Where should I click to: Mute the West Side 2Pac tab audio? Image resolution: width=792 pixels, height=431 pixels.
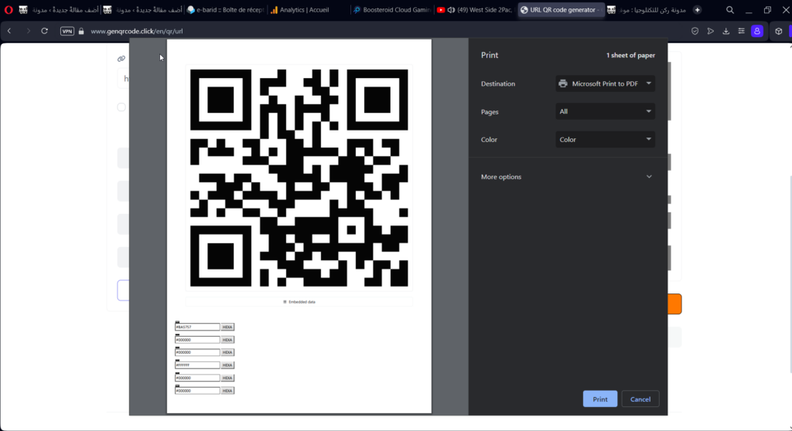coord(451,9)
